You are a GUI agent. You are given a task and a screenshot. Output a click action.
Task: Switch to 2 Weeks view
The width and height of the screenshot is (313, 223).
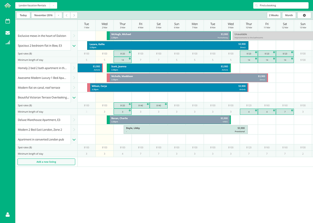click(274, 15)
